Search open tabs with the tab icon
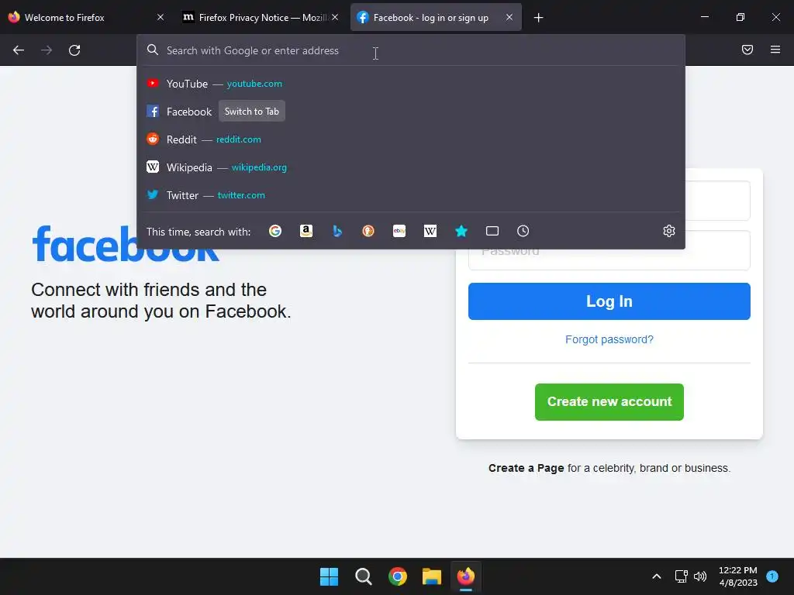 pyautogui.click(x=492, y=231)
